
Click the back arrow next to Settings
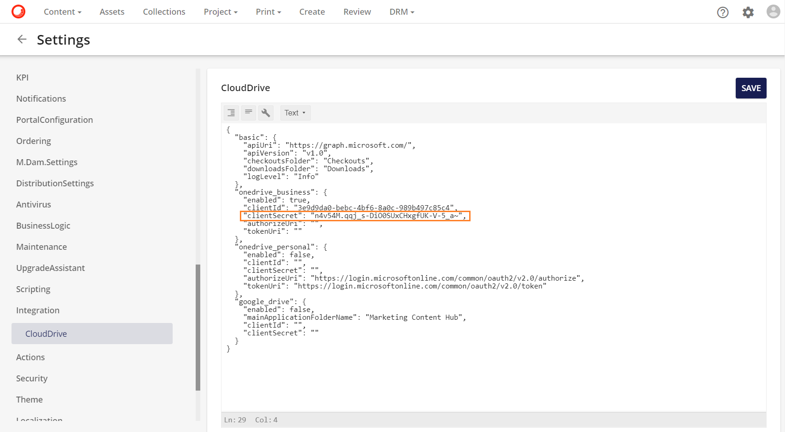click(x=22, y=39)
